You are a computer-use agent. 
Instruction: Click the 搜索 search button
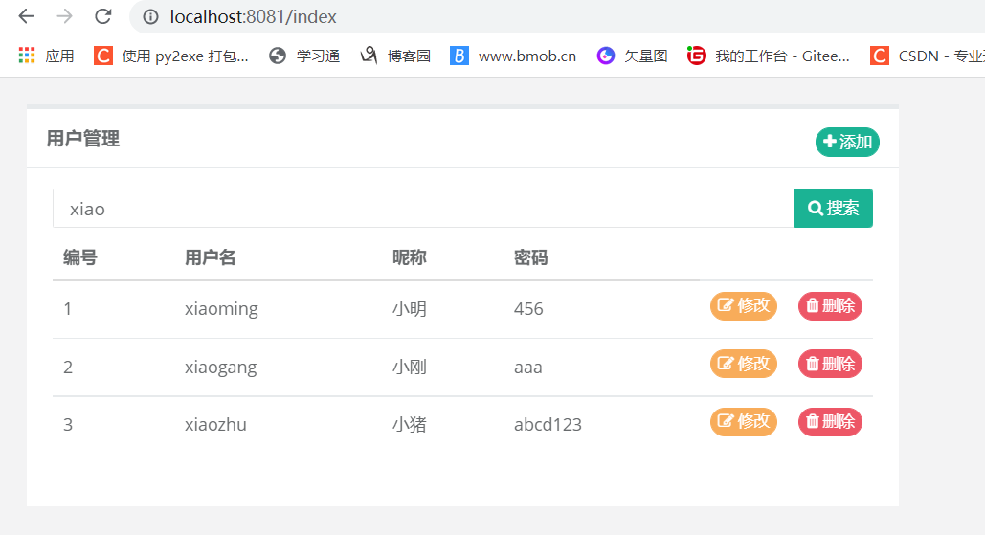[833, 208]
